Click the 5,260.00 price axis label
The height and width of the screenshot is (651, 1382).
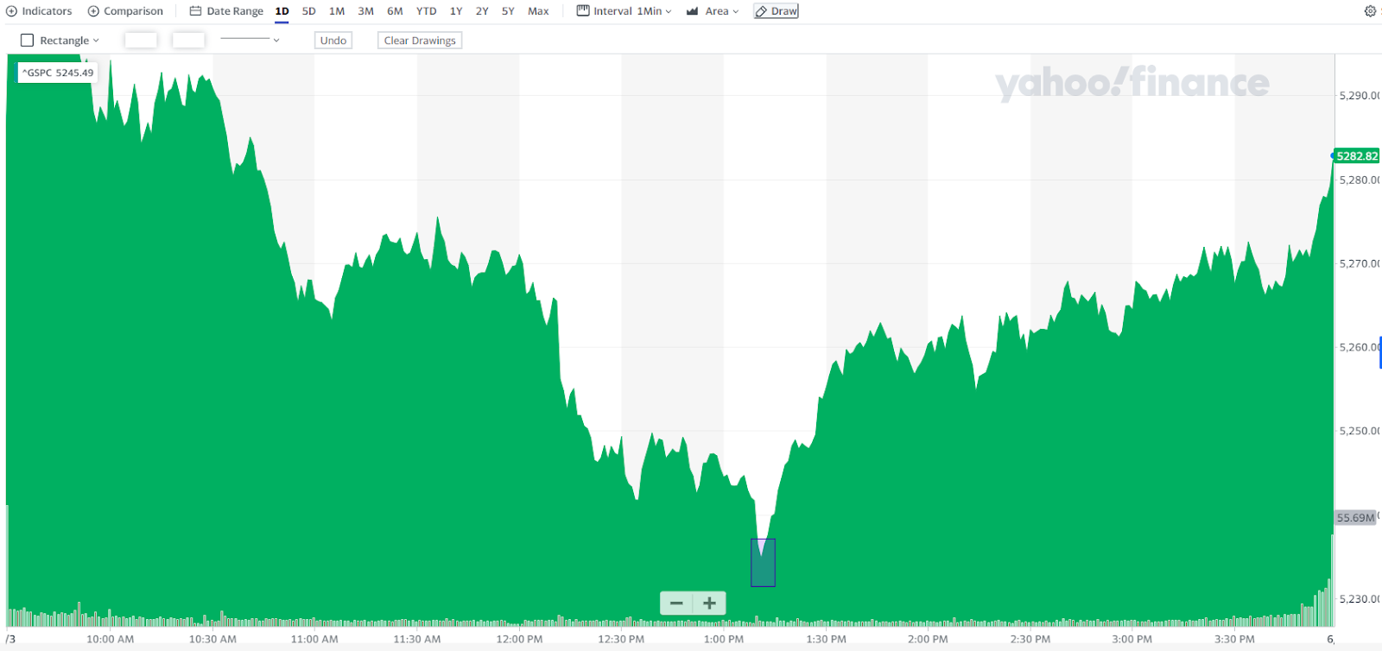1359,347
